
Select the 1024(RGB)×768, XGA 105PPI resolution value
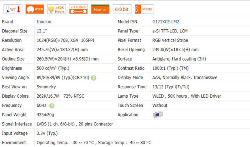click(x=66, y=40)
